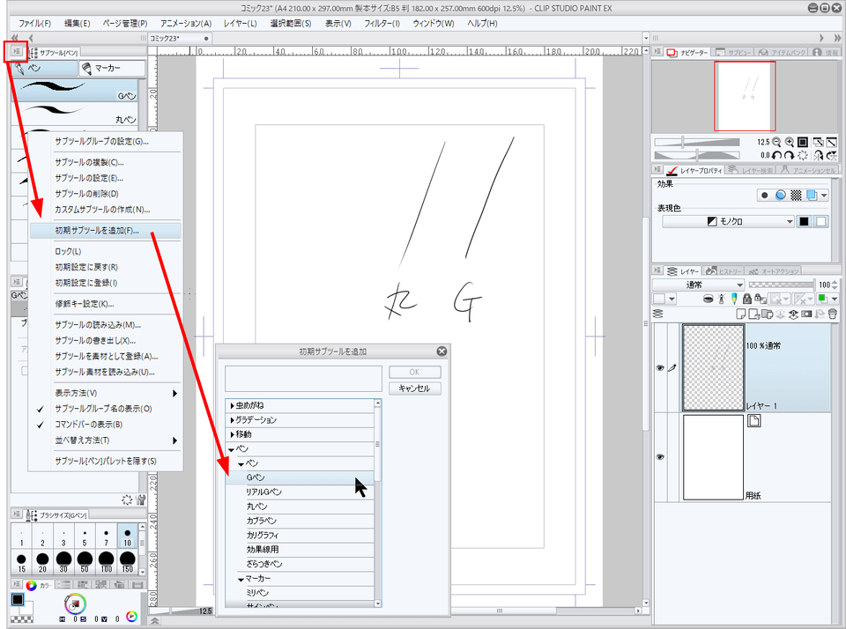Open 通常 blending mode dropdown
This screenshot has width=846, height=629.
coord(698,285)
